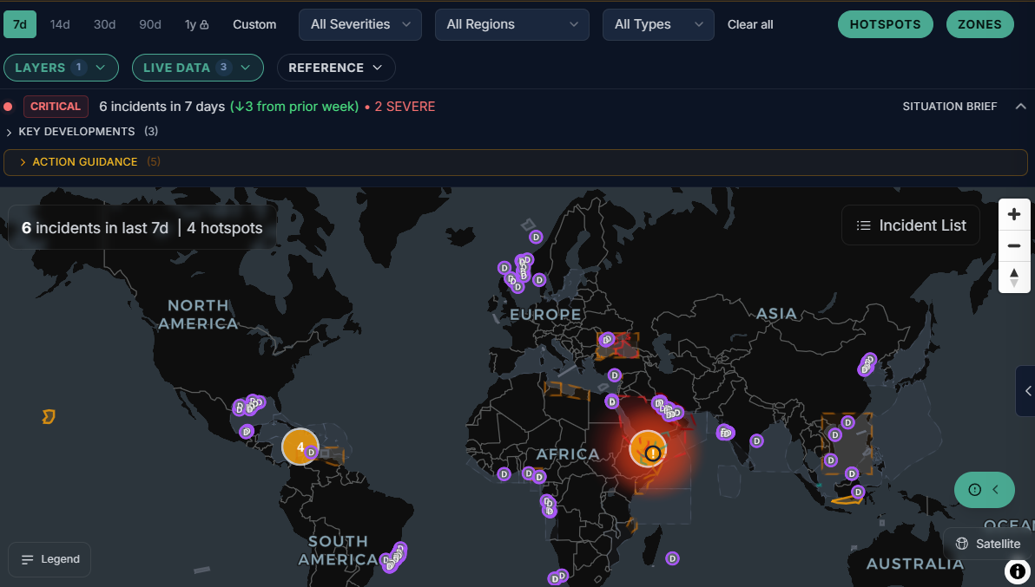Viewport: 1035px width, 587px height.
Task: Zoom out on the map
Action: pyautogui.click(x=1014, y=245)
